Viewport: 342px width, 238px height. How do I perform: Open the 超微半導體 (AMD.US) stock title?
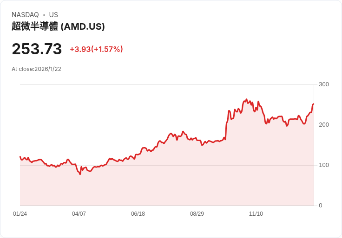click(58, 26)
